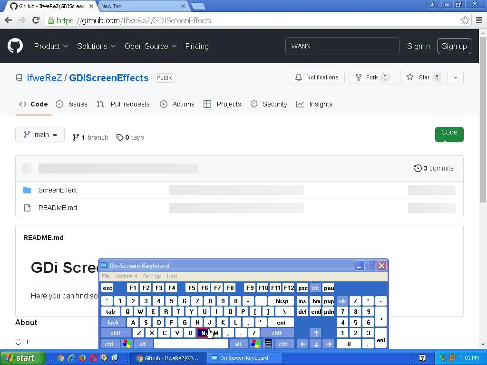Star the repository with Star button
The height and width of the screenshot is (365, 487).
tap(424, 77)
